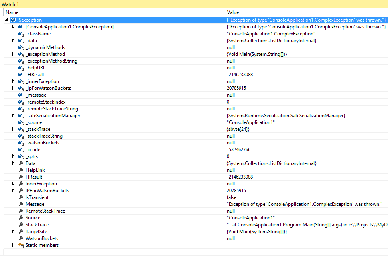Click the _stackTrace value {sbyte[24]}

tap(238, 129)
